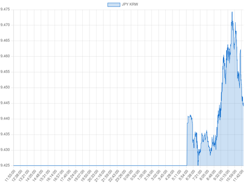
Task: Click the 11:42:00 time label
Action: [x=238, y=176]
